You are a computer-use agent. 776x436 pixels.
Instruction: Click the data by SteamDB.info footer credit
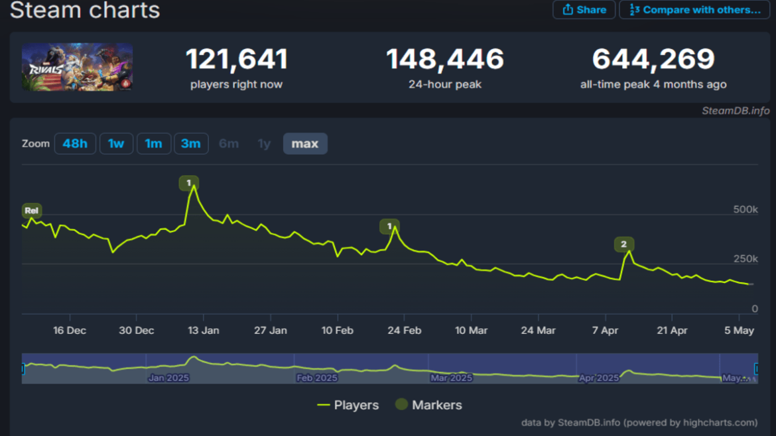[x=639, y=423]
